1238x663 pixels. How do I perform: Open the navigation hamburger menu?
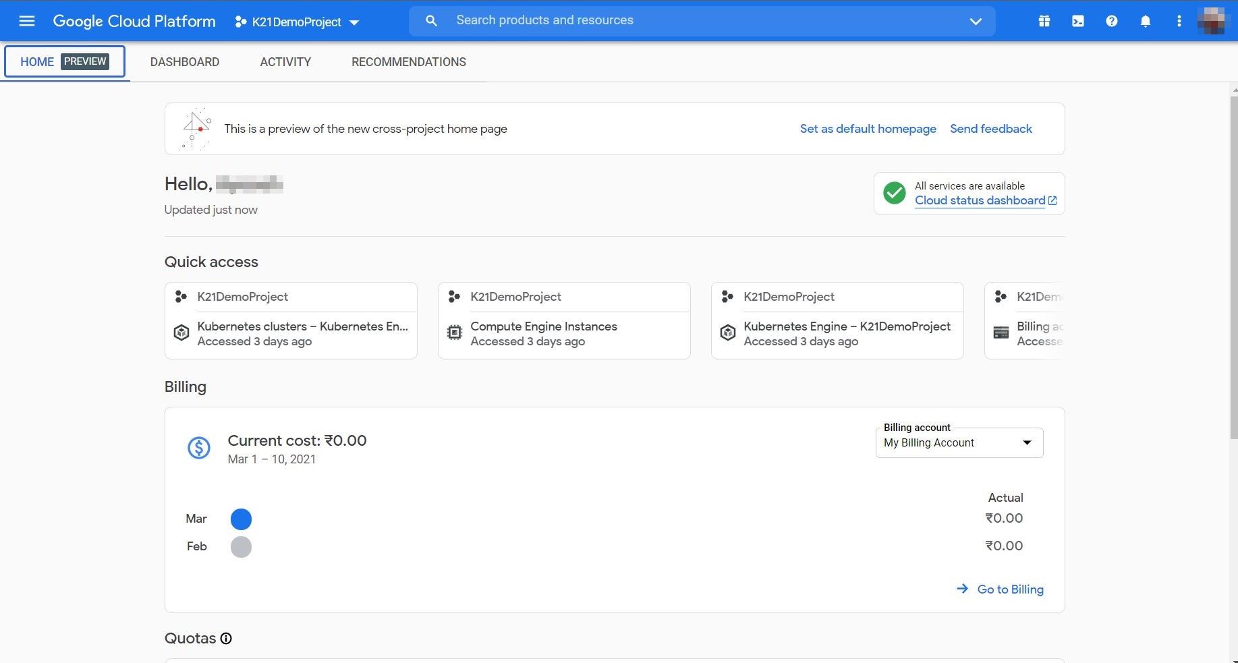pyautogui.click(x=27, y=21)
